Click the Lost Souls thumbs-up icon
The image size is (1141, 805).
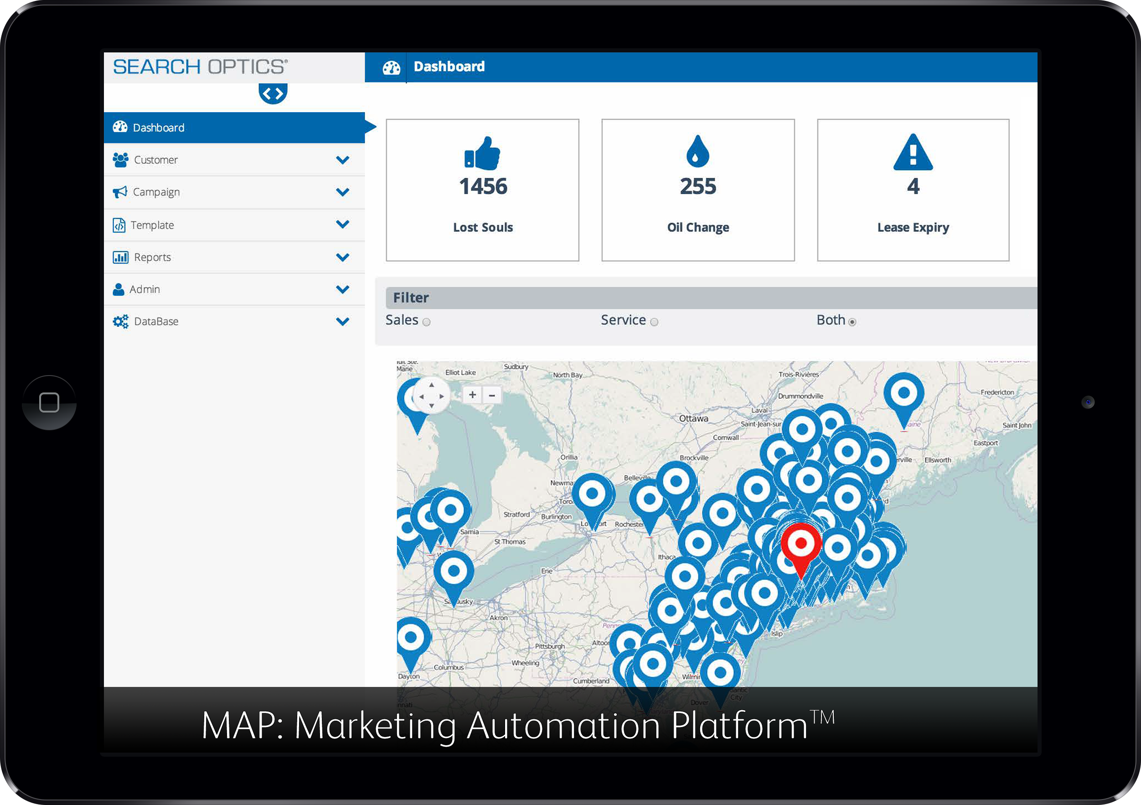click(x=482, y=153)
